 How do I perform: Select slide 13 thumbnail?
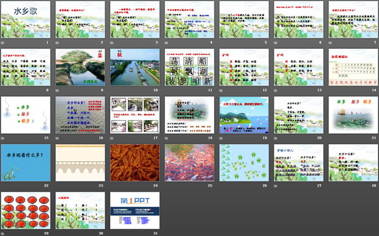point(299,67)
